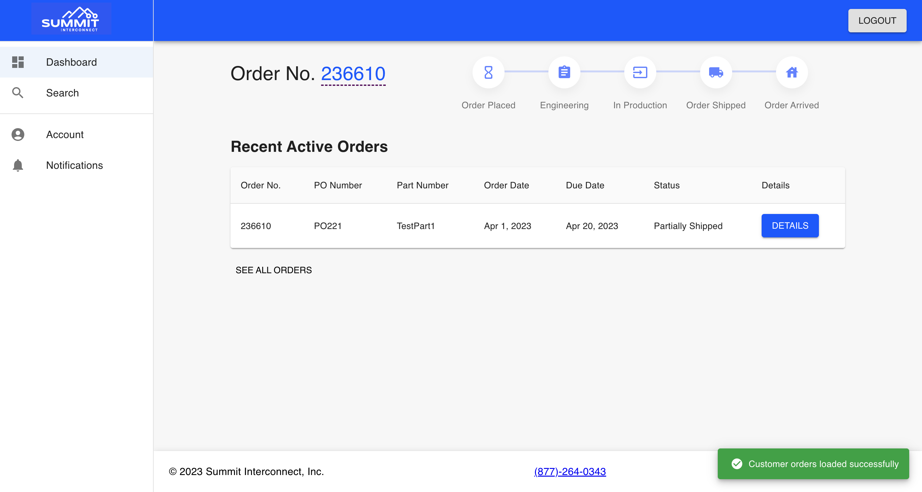Image resolution: width=922 pixels, height=492 pixels.
Task: Click the Account person icon
Action: (18, 135)
